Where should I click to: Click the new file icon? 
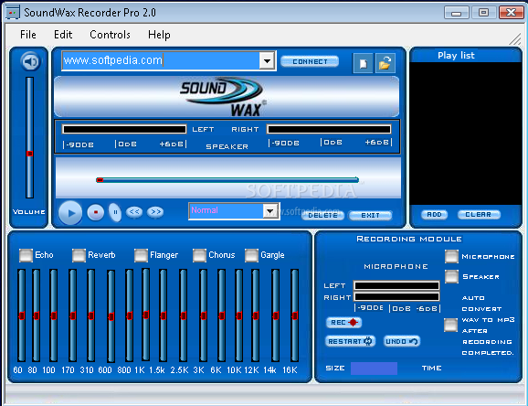click(363, 63)
